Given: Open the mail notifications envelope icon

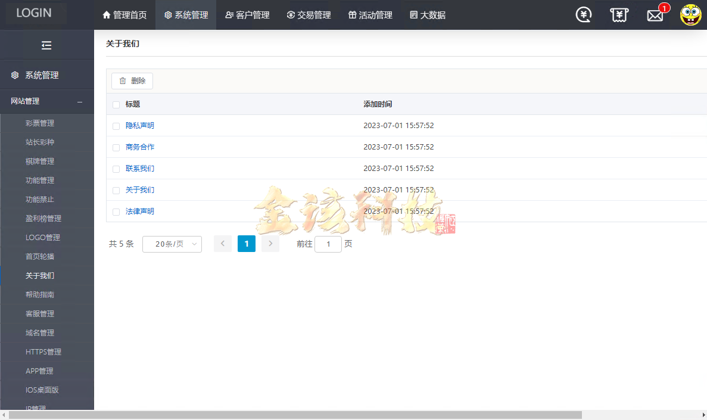Looking at the screenshot, I should pos(655,15).
